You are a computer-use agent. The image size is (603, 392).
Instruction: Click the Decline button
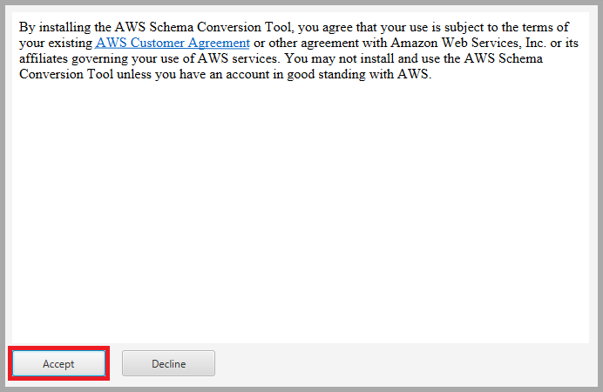pyautogui.click(x=168, y=363)
